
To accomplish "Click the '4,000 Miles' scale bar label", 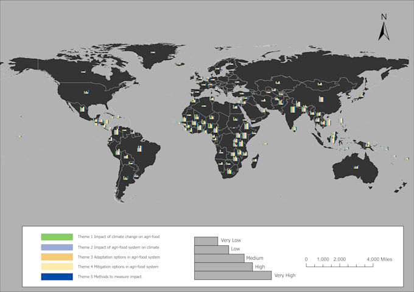I will [379, 259].
